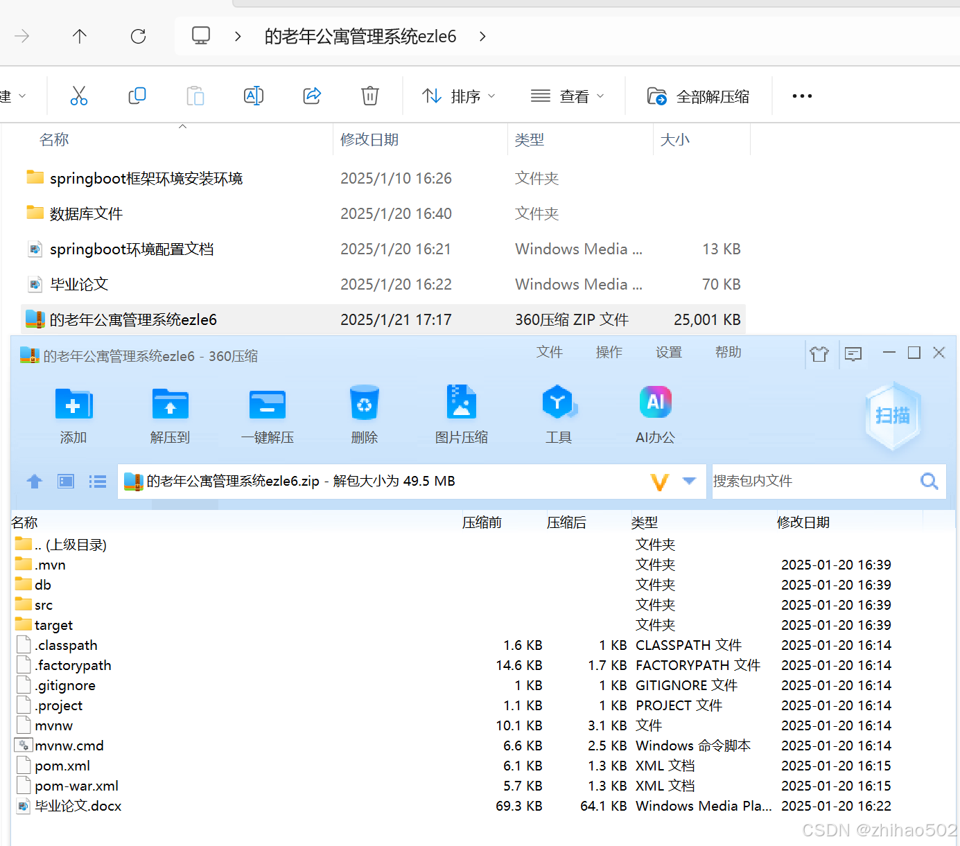Click the 搜索包内文件 search field
Viewport: 960px width, 846px height.
click(814, 481)
